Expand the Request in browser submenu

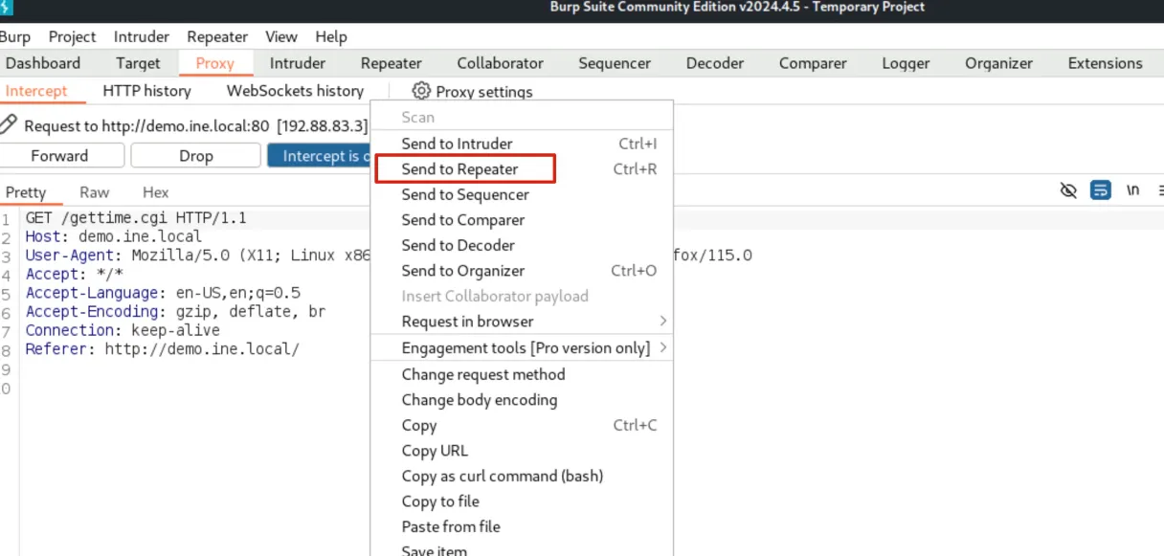pos(522,322)
